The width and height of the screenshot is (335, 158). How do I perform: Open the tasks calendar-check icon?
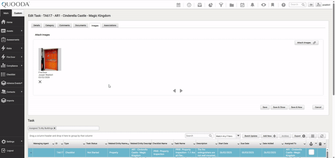[242, 5]
